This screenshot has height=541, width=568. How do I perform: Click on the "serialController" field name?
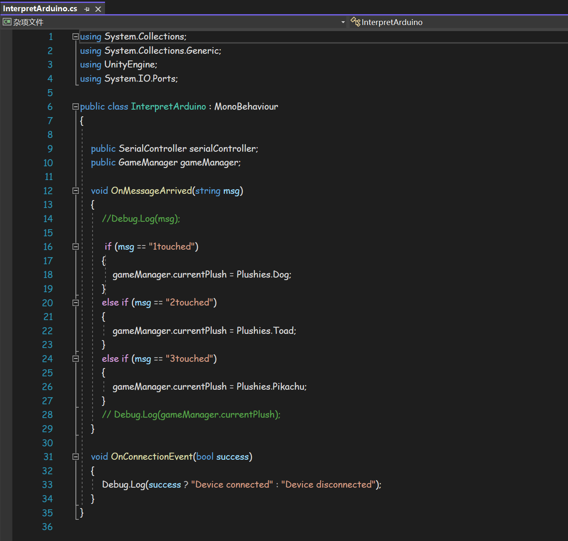(223, 149)
